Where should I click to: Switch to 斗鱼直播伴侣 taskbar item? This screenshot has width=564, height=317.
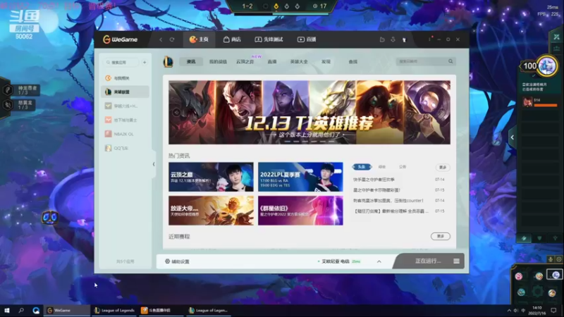[x=161, y=310]
